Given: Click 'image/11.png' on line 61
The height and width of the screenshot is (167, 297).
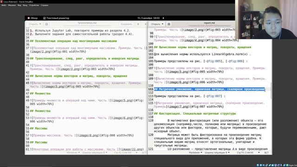Looking at the screenshot, I should [132, 149].
